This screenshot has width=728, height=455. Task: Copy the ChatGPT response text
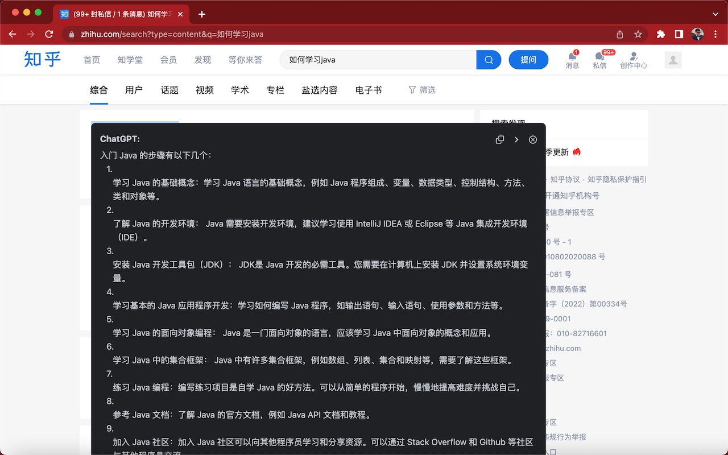tap(499, 139)
